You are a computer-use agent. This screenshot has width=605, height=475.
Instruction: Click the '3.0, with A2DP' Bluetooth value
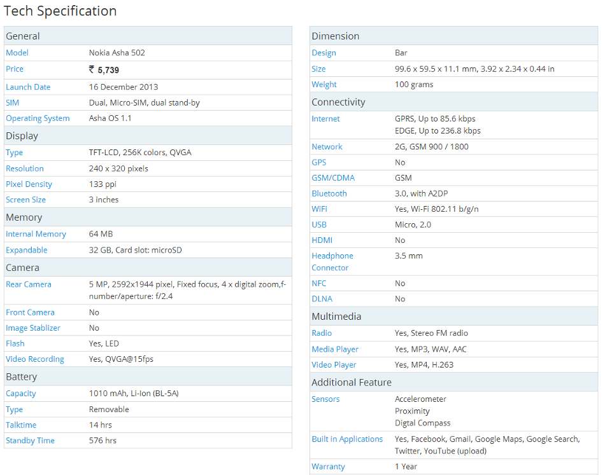coord(422,194)
